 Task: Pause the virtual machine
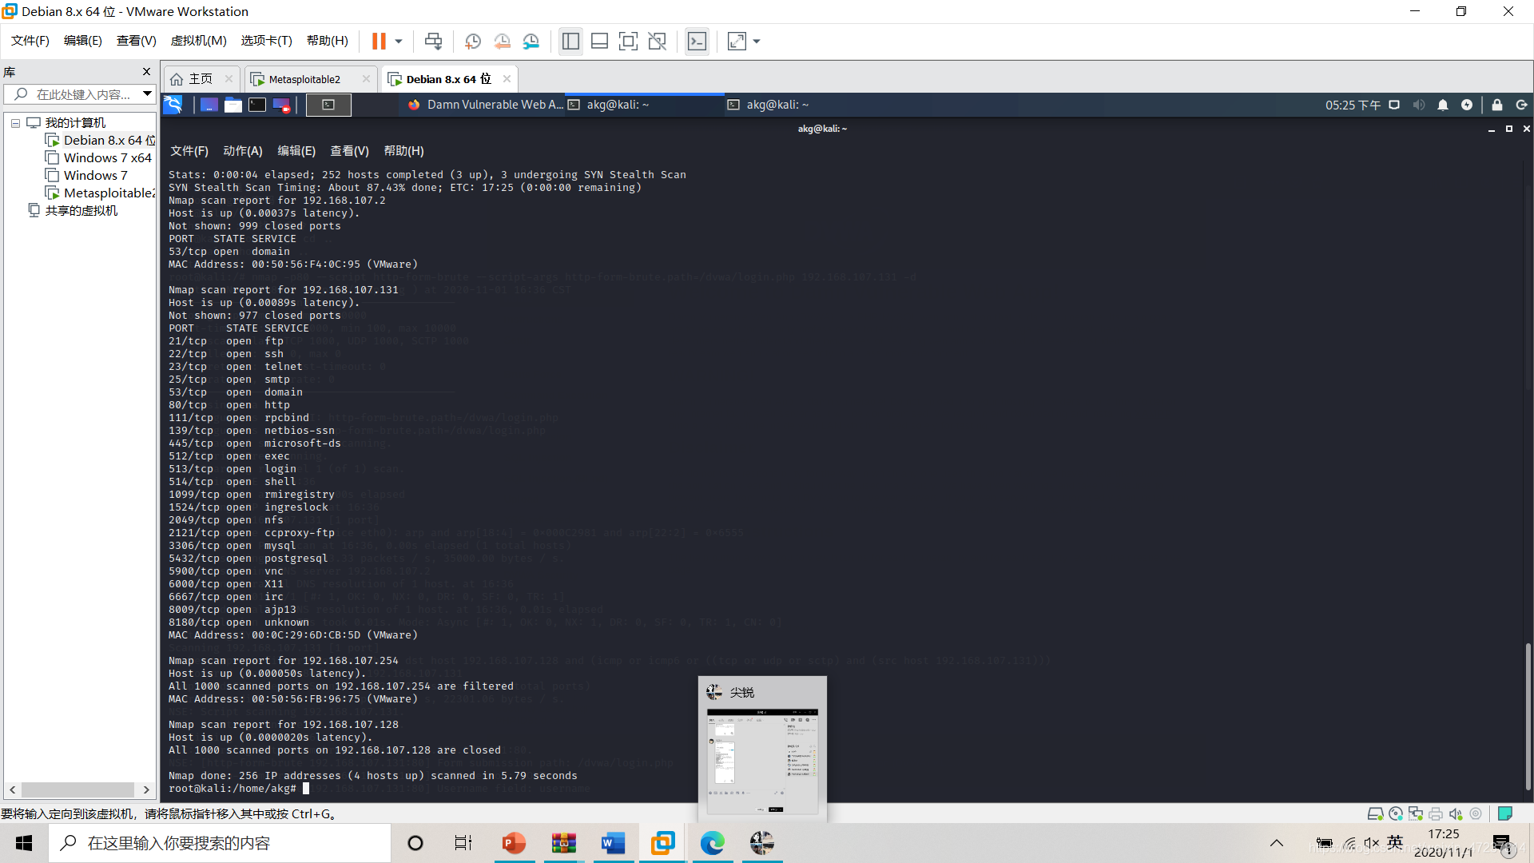(x=379, y=41)
